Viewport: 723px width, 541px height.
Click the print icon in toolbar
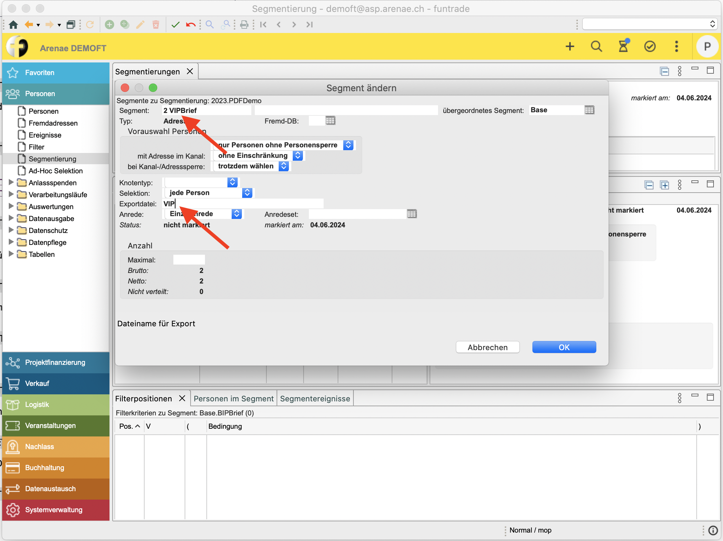244,25
